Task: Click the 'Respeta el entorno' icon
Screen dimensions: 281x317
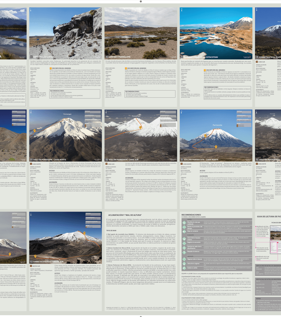Action: click(184, 253)
